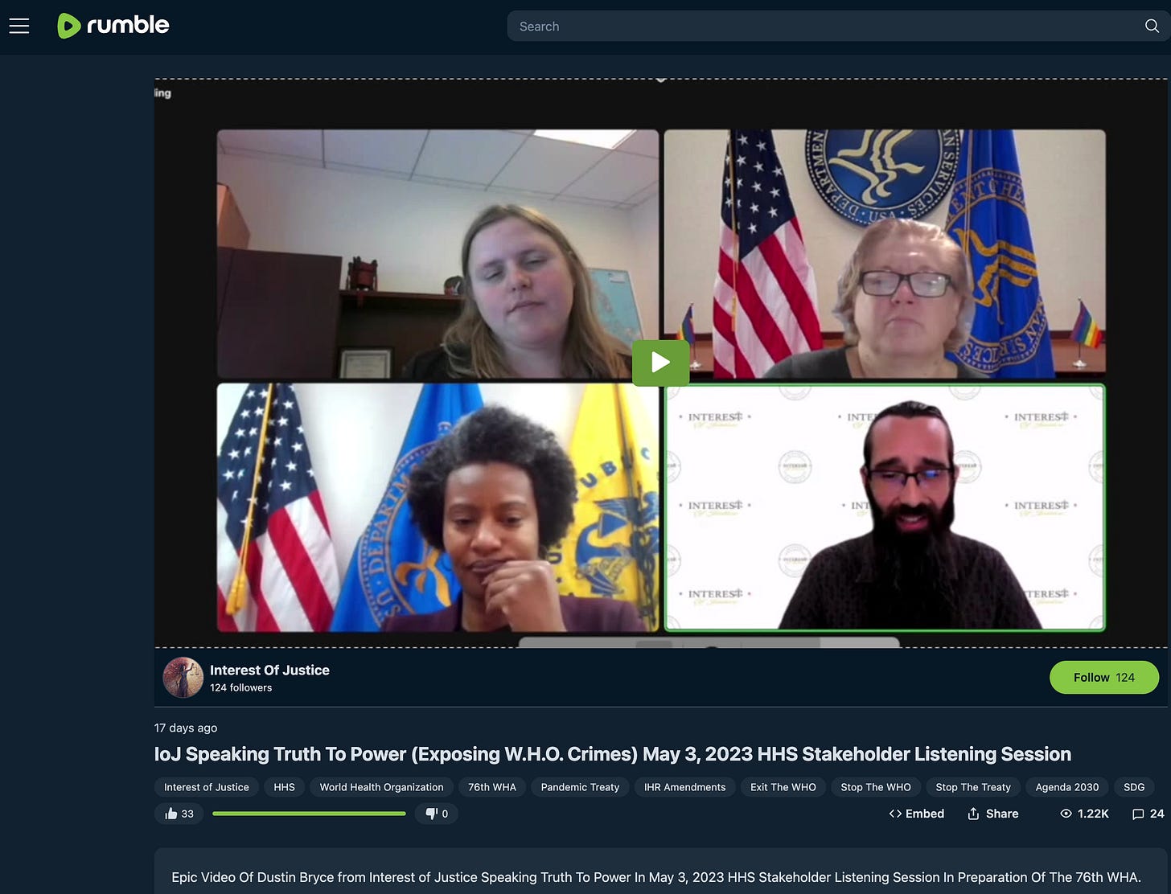1171x894 pixels.
Task: Like the video with thumbs up
Action: point(179,814)
